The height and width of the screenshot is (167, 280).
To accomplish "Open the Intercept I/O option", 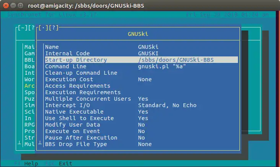I will [141, 105].
